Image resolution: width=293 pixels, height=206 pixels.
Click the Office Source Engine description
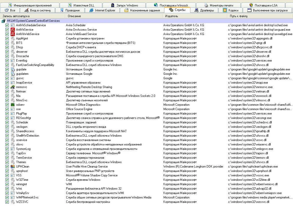(79, 109)
